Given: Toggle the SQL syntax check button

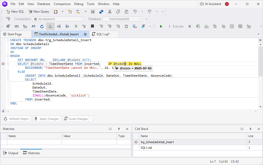Looking at the screenshot, I should (50, 26).
